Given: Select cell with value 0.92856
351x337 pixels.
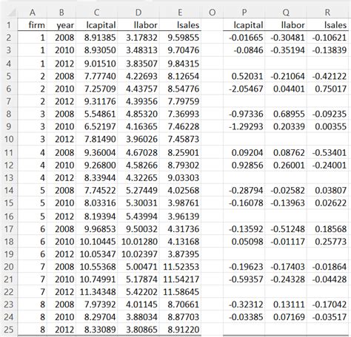Looking at the screenshot, I should pyautogui.click(x=244, y=165).
